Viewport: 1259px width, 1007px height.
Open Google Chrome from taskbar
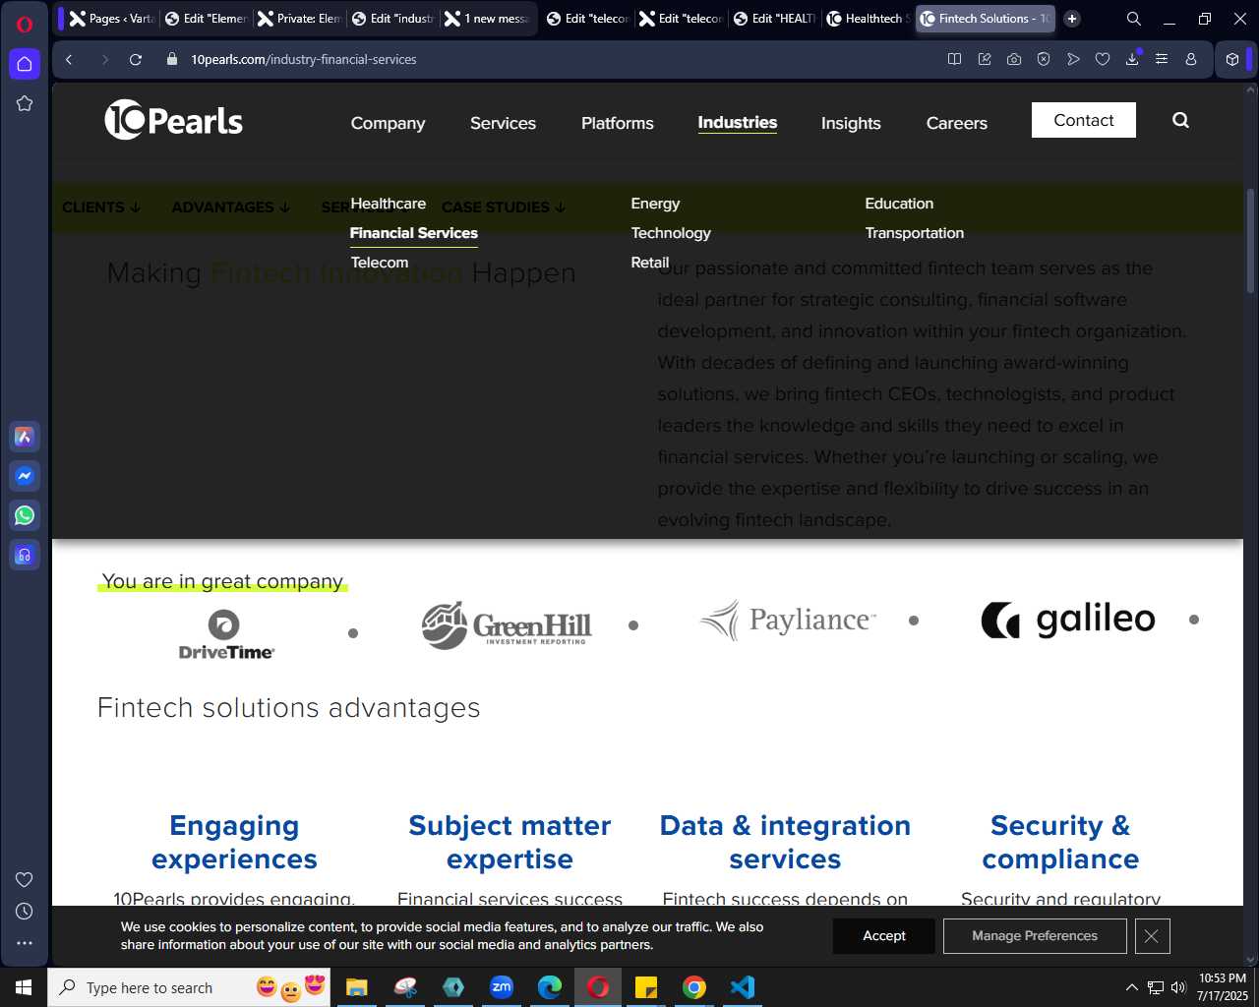[x=694, y=987]
